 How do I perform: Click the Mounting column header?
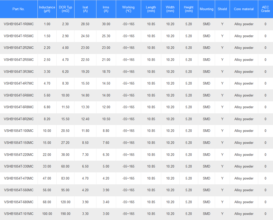tap(206, 9)
